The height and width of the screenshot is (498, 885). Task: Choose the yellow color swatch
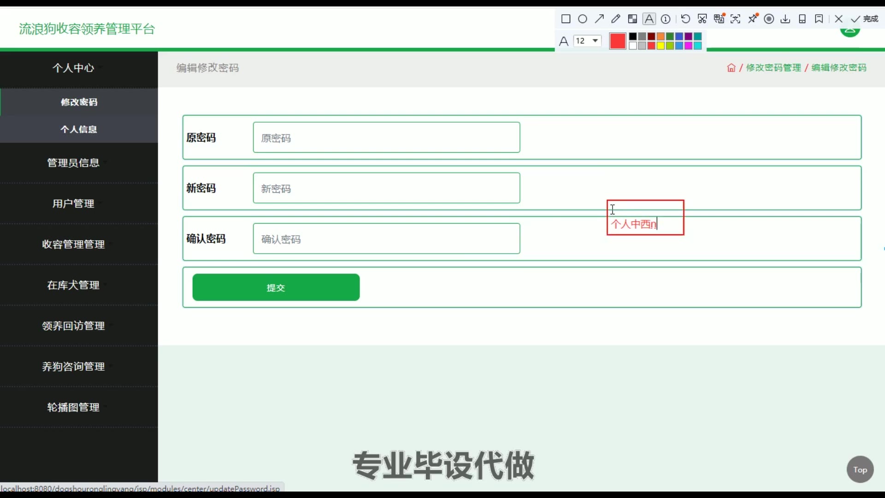[x=661, y=46]
